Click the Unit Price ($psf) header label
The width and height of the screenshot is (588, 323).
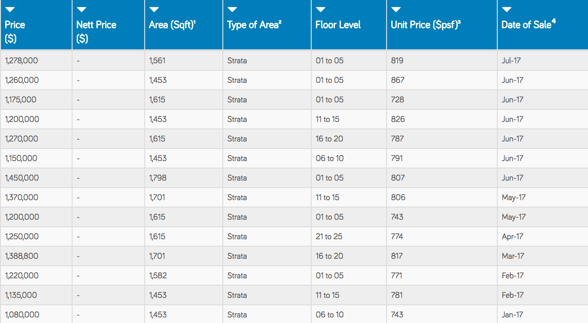426,25
